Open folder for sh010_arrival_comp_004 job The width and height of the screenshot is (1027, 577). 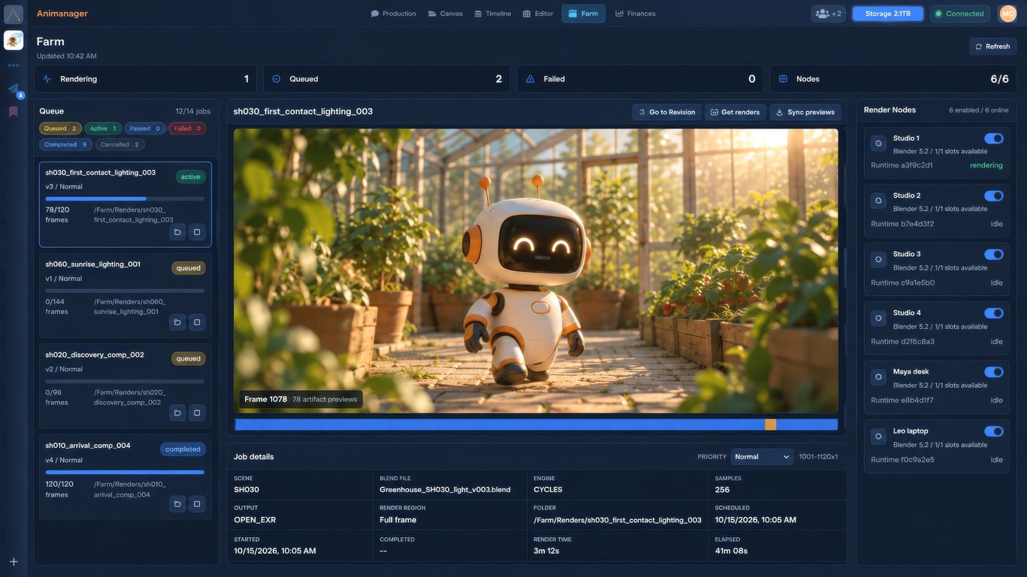(x=177, y=503)
